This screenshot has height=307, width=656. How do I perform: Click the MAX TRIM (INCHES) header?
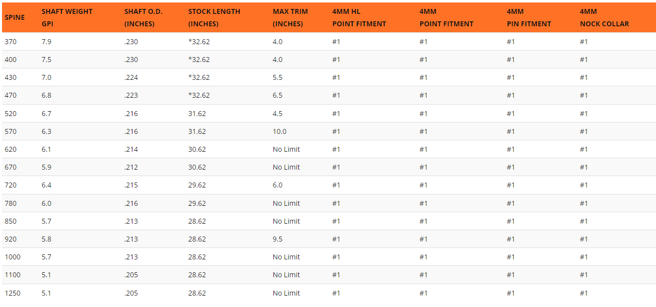290,17
